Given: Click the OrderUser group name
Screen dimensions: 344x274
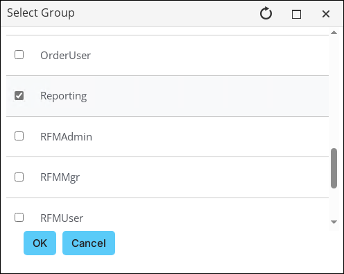Looking at the screenshot, I should pyautogui.click(x=65, y=56).
